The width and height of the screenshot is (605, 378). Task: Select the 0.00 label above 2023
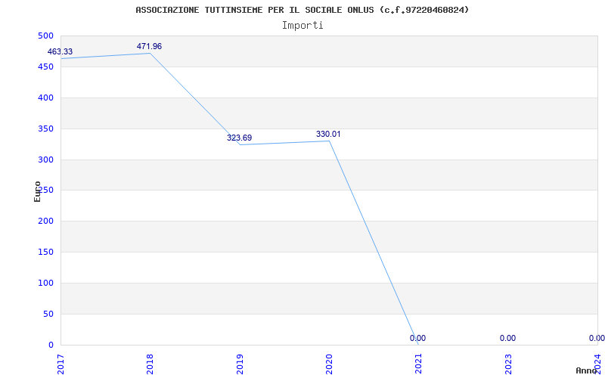click(507, 338)
